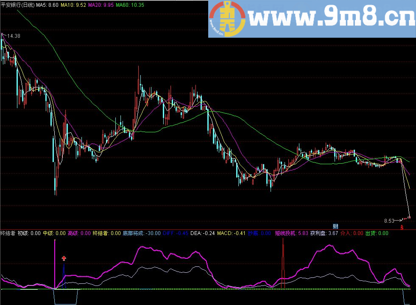Click the 高级: 0.00 indicator value
Viewport: 416px width, 305px height.
79,233
